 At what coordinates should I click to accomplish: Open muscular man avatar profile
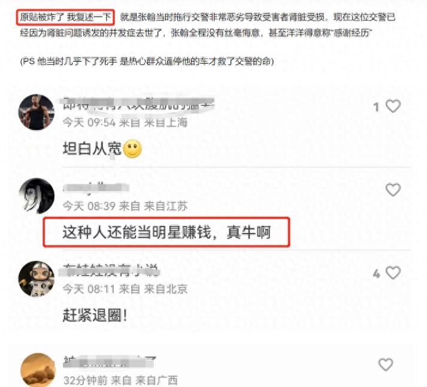coord(36,112)
